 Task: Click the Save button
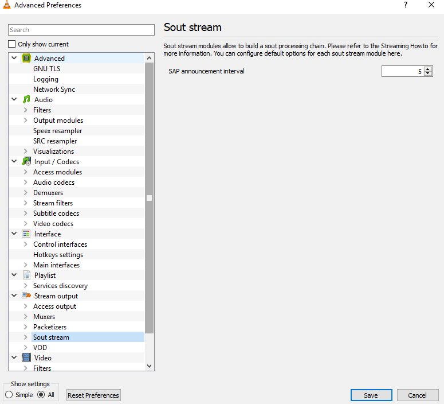click(x=371, y=395)
